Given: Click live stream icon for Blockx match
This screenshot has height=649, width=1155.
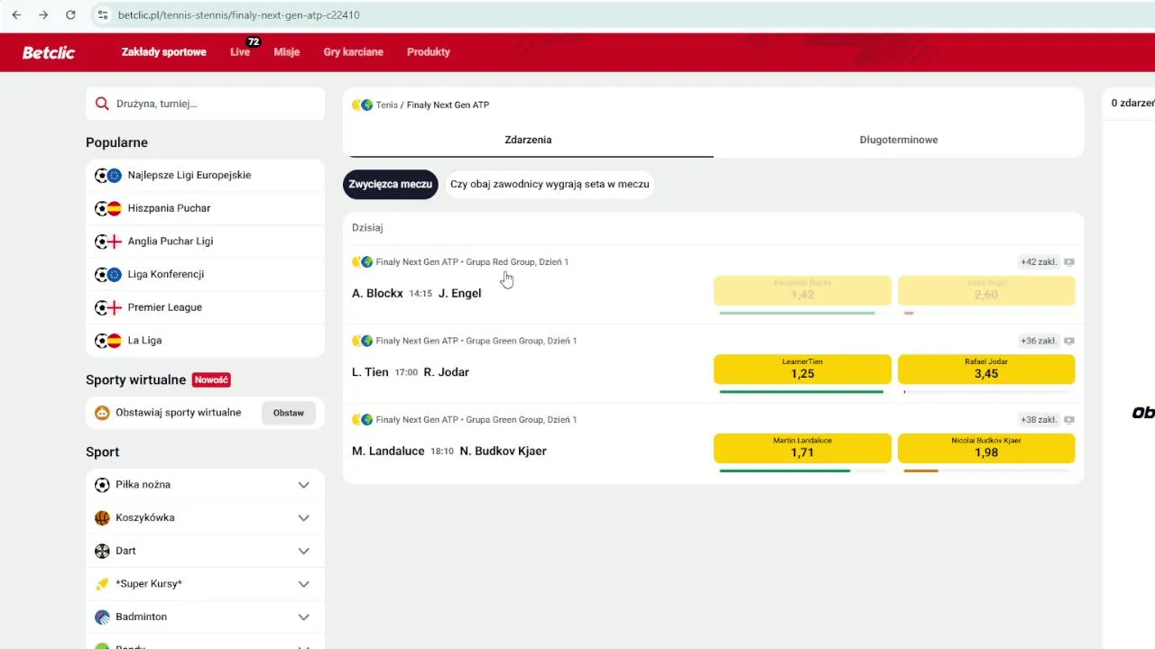Looking at the screenshot, I should point(1069,262).
